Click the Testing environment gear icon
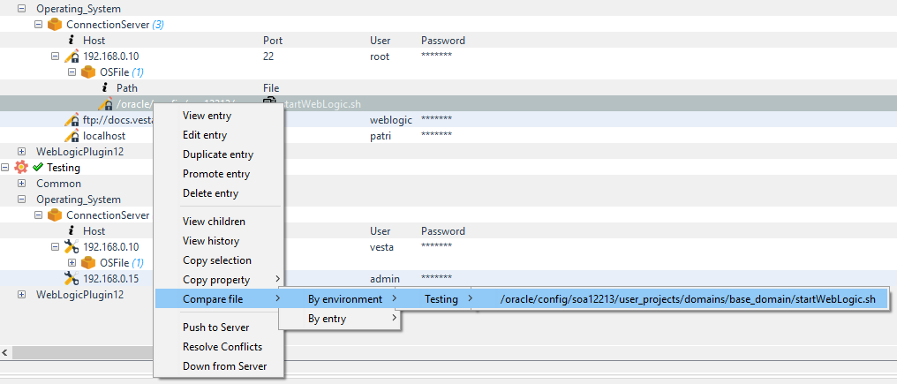Image resolution: width=897 pixels, height=384 pixels. point(21,168)
